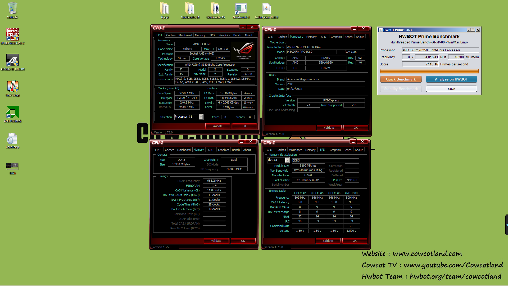Viewport: 508px width, 286px height.
Task: Click Save in HWBOT Prime
Action: click(451, 89)
